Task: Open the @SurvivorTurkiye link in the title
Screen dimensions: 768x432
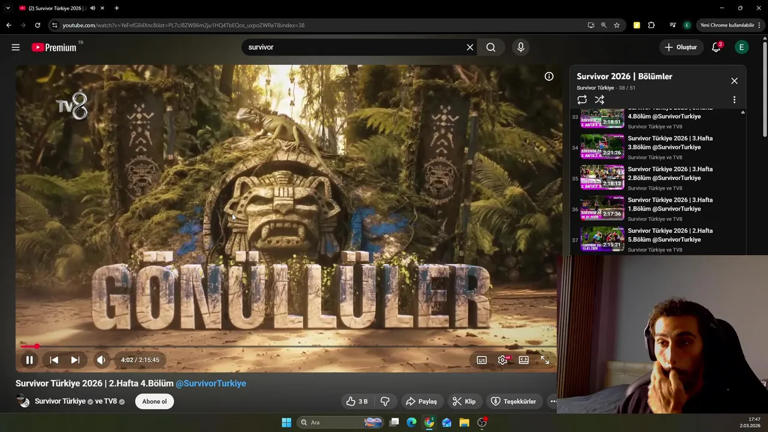Action: coord(211,383)
